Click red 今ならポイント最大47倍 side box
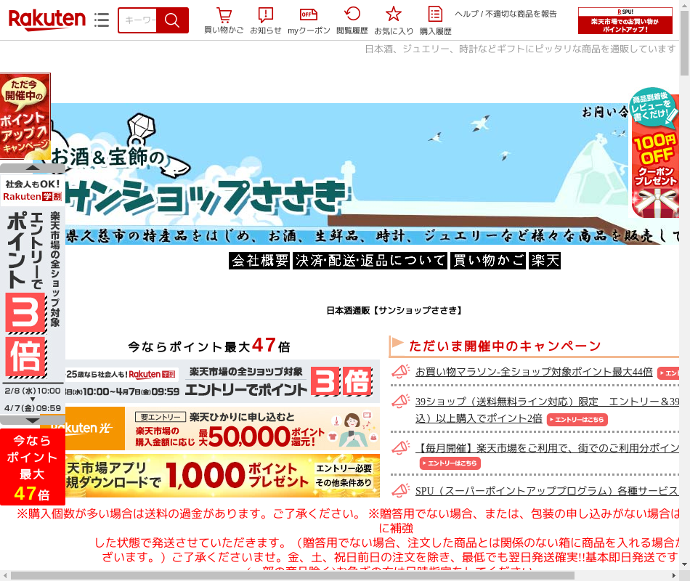The height and width of the screenshot is (581, 690). [33, 467]
